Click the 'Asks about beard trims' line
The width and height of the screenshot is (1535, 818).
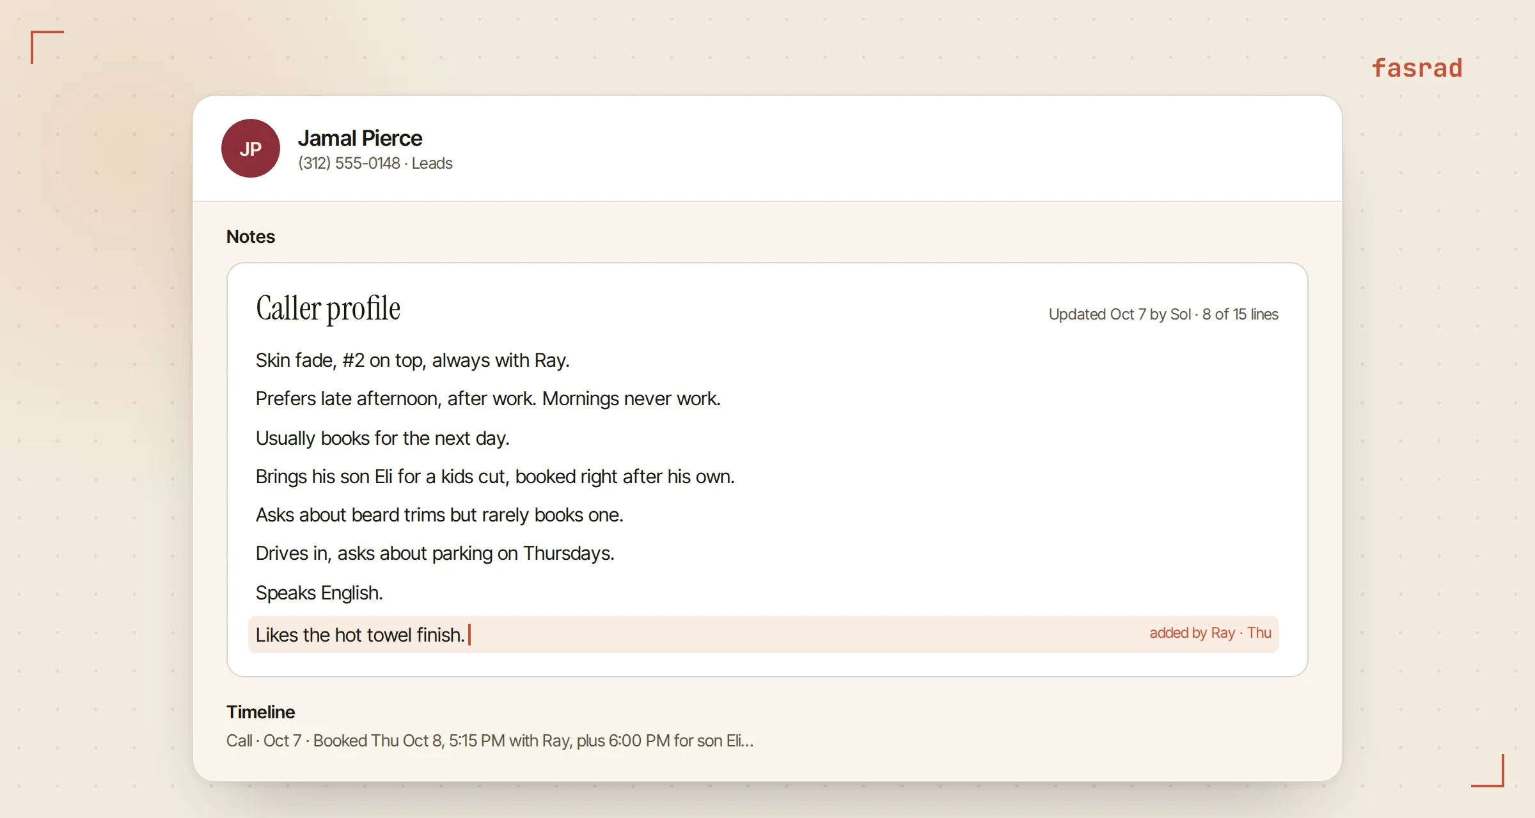point(439,515)
